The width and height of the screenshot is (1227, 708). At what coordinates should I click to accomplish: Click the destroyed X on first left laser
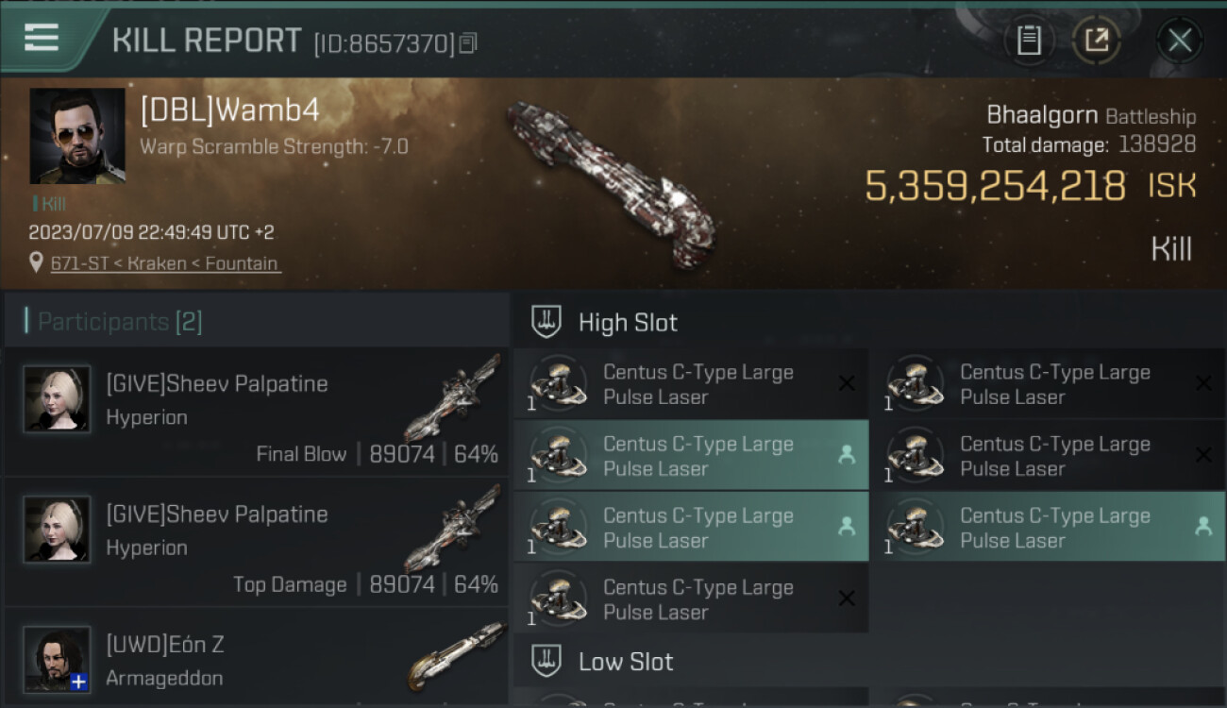pyautogui.click(x=847, y=383)
